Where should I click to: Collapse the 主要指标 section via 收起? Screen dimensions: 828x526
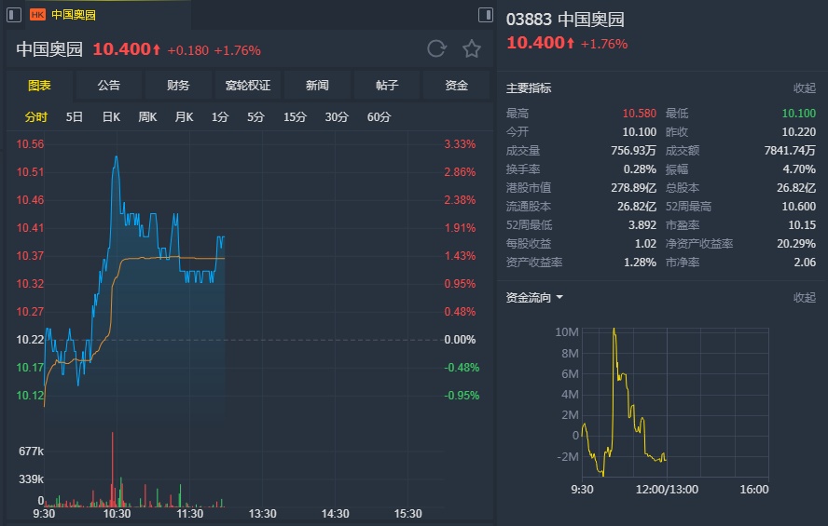804,88
